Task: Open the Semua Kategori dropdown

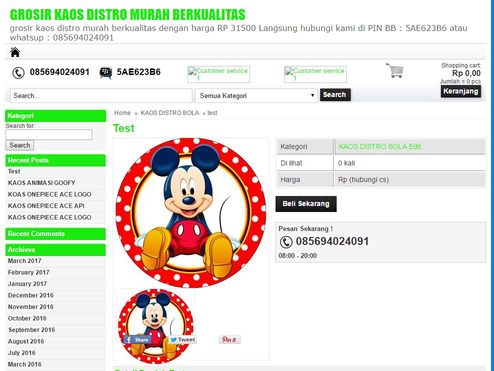Action: click(x=256, y=95)
